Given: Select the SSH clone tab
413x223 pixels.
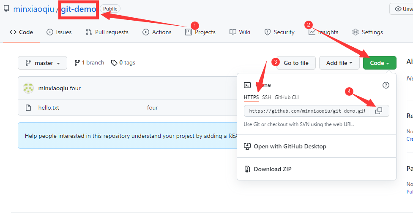Looking at the screenshot, I should click(x=267, y=97).
